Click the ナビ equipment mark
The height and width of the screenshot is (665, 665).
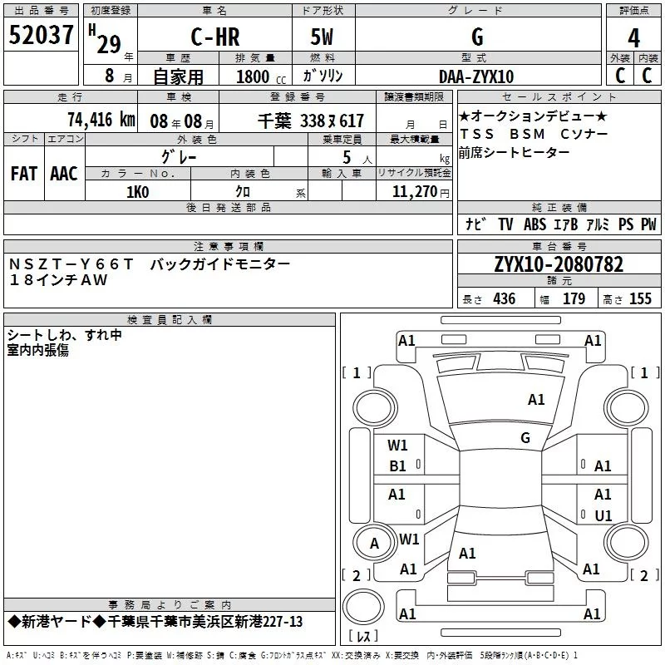point(475,224)
